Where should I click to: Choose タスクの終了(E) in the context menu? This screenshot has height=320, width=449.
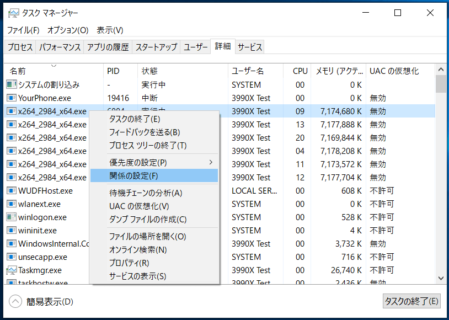pos(154,119)
